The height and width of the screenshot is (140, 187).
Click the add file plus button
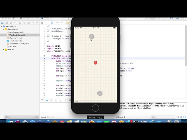coord(2,117)
